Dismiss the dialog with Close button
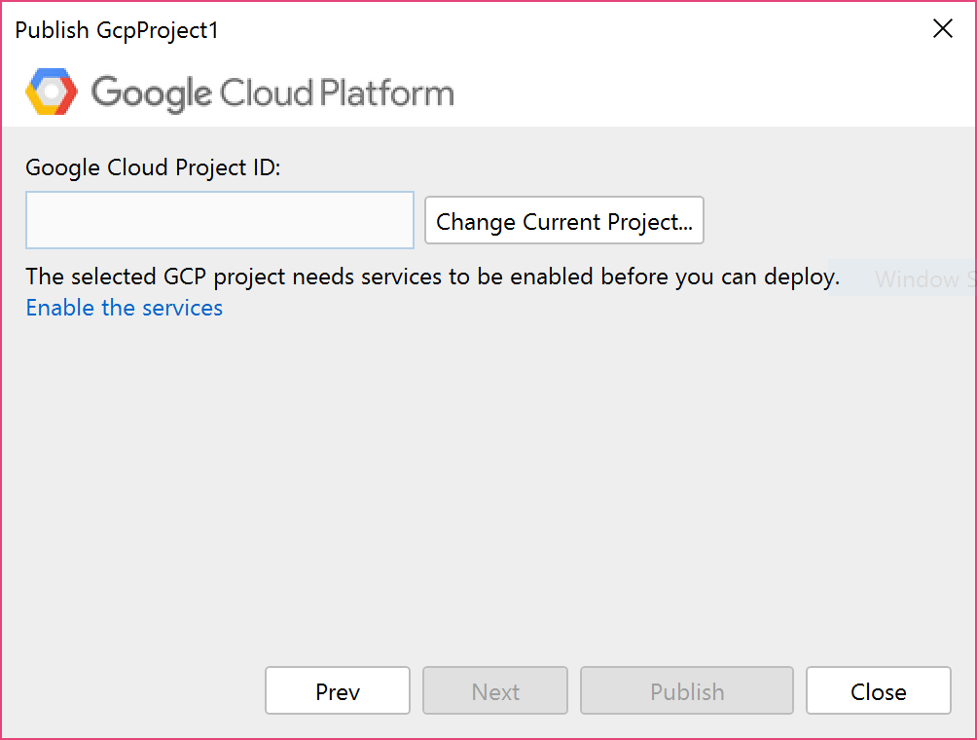 (878, 691)
